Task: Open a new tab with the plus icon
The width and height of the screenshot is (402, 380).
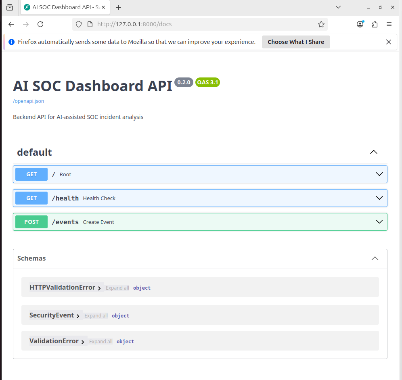Action: (x=118, y=7)
